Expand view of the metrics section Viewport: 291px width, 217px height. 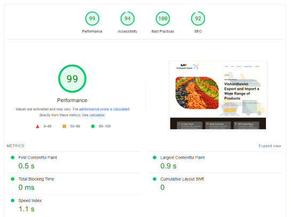pos(270,146)
